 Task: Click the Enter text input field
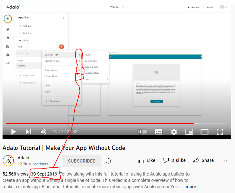(x=29, y=53)
